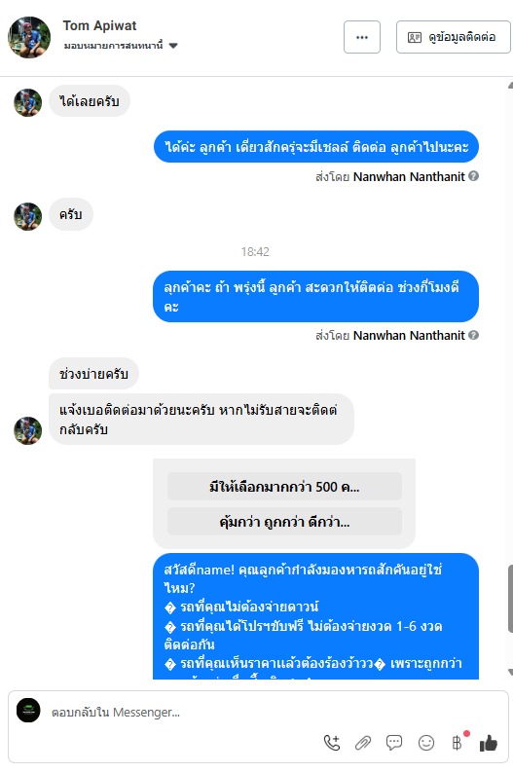Click the ดูข้อมูลติดต่อ contact info button
The width and height of the screenshot is (513, 773).
point(453,37)
